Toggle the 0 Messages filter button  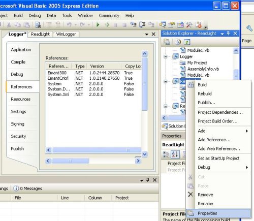pyautogui.click(x=27, y=188)
